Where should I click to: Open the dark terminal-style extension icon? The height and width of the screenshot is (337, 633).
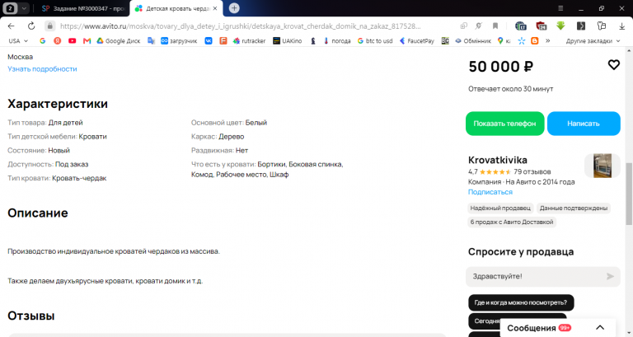(581, 26)
